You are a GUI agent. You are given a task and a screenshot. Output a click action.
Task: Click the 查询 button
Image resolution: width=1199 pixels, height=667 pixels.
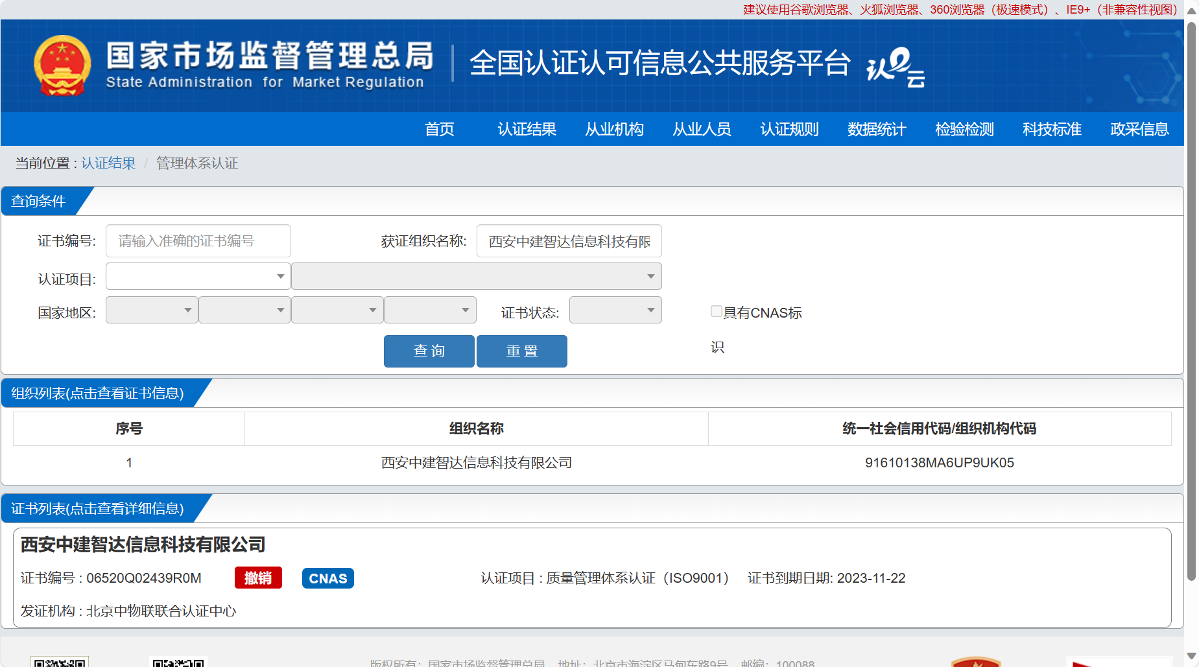(429, 351)
